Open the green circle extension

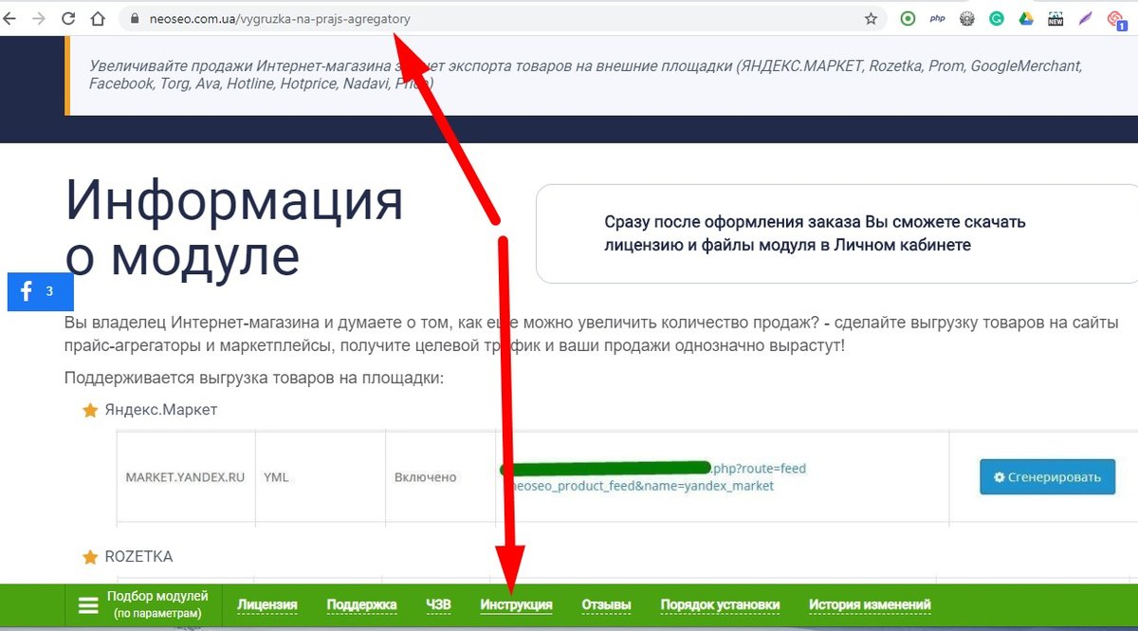click(x=908, y=18)
